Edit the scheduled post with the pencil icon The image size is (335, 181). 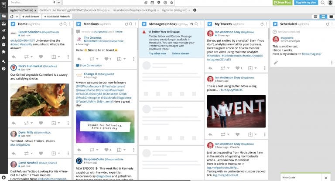(276, 63)
